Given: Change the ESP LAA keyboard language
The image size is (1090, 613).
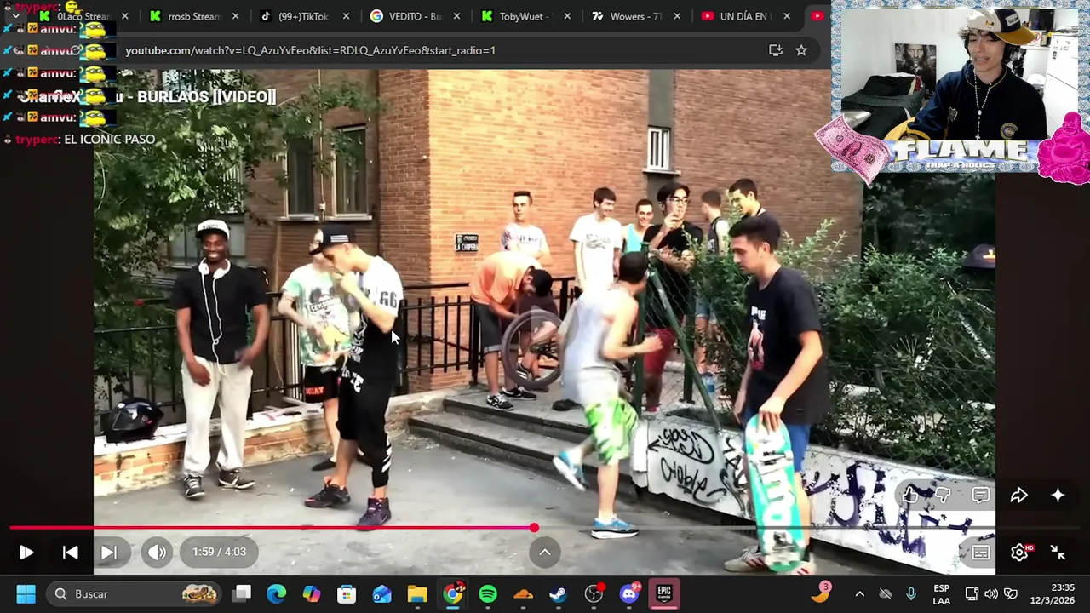Looking at the screenshot, I should (941, 593).
